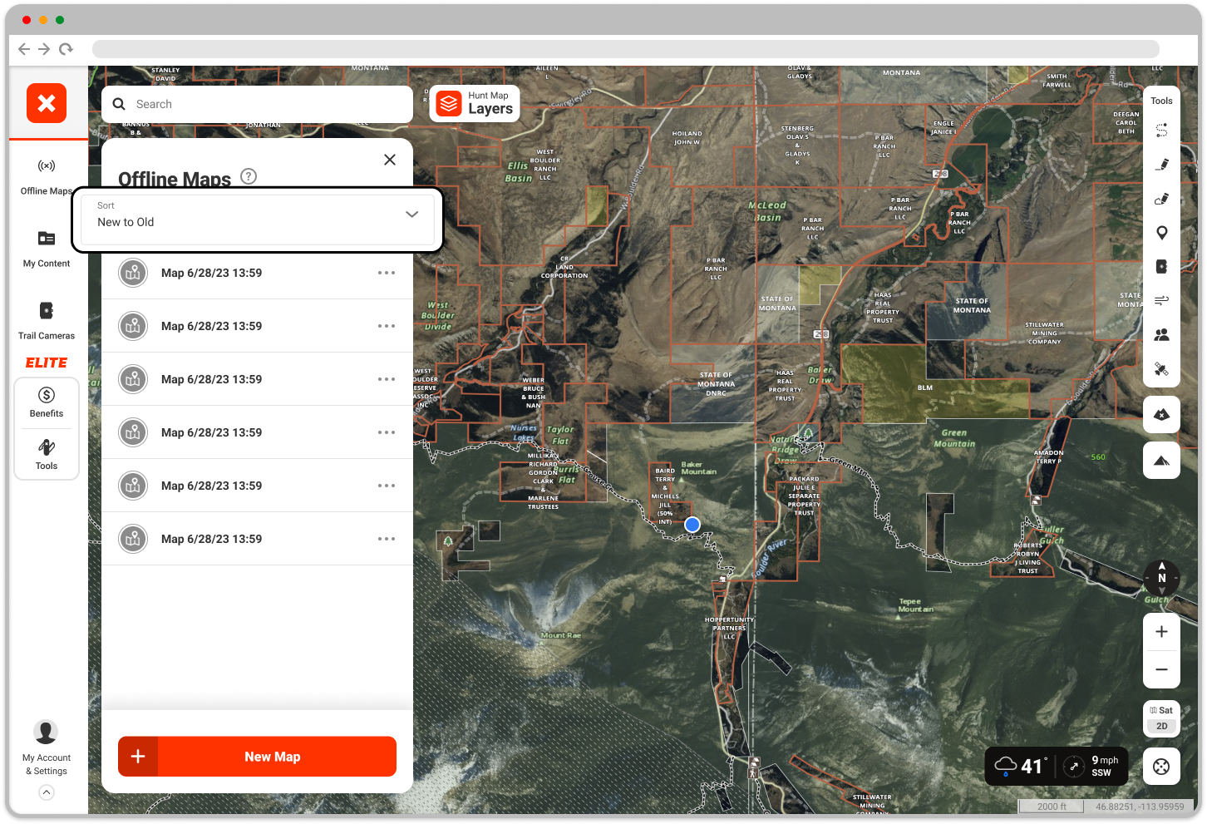The image size is (1207, 824).
Task: Click in the Search field
Action: point(257,104)
